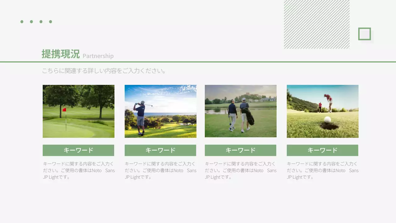
Task: Click キーワード label under the walking golfers photo
Action: (x=240, y=150)
